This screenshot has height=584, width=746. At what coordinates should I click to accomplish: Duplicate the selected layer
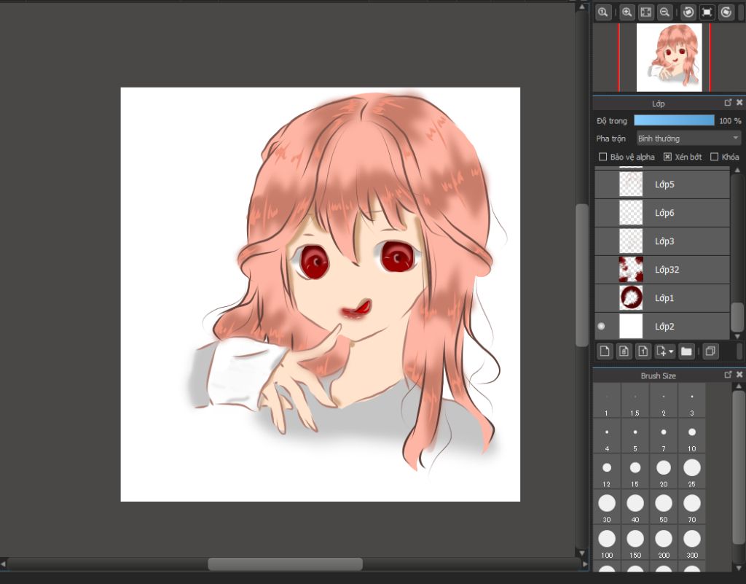click(x=710, y=351)
